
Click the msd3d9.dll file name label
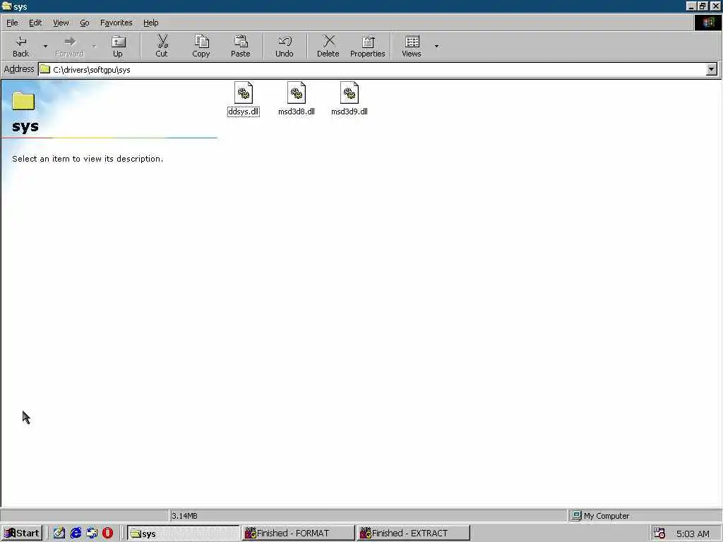pos(349,112)
